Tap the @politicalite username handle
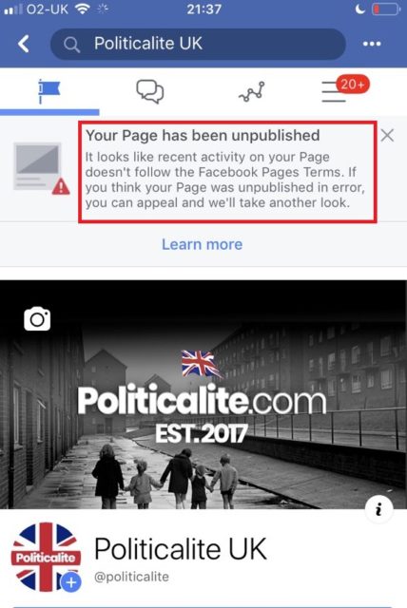This screenshot has height=608, width=407. [x=131, y=577]
